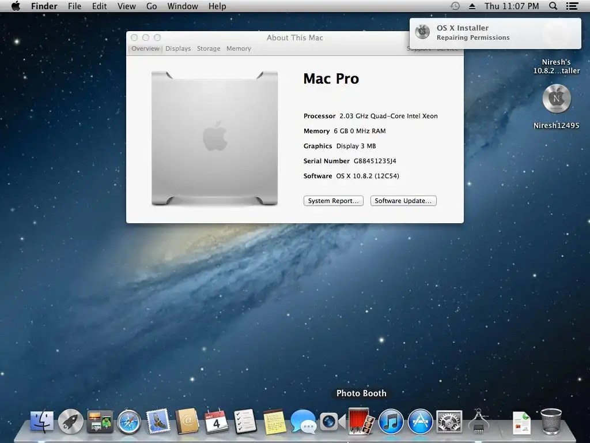Launch iTunes music note icon
Image resolution: width=590 pixels, height=443 pixels.
(391, 421)
